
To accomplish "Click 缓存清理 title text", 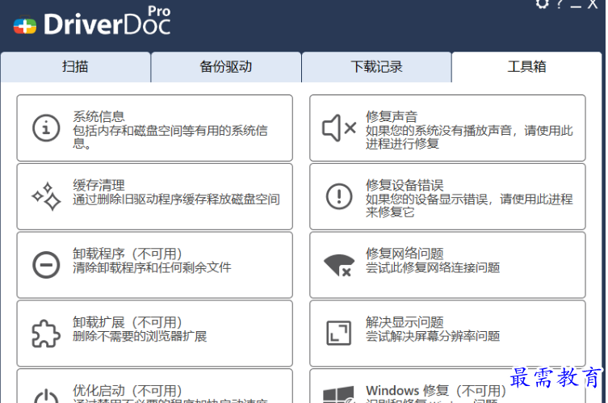I will (x=99, y=185).
